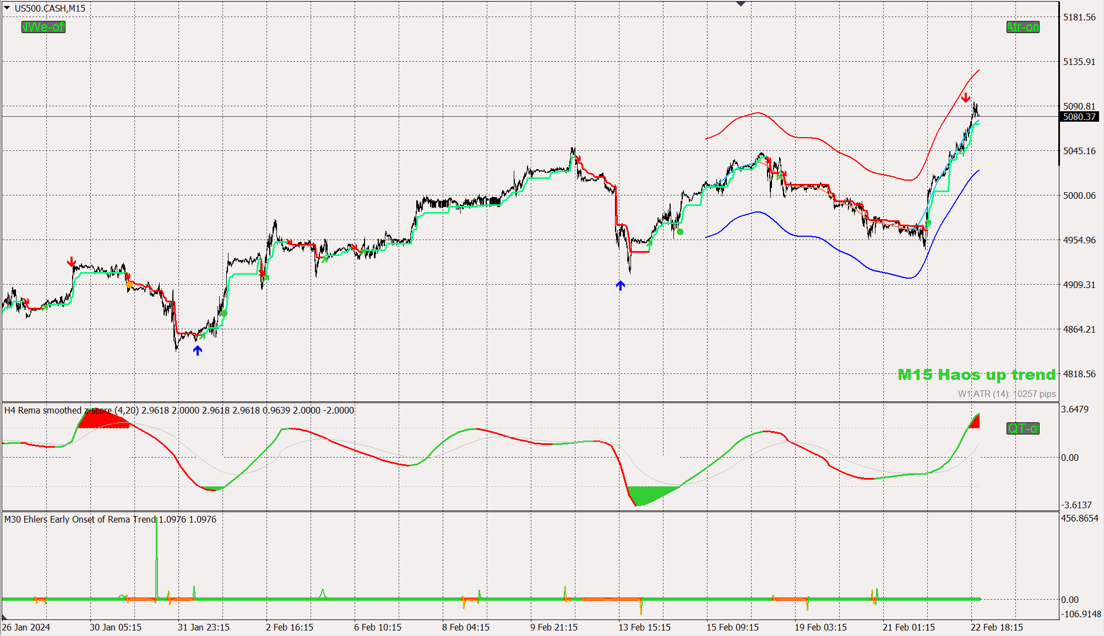Click the green dot on 1 Feb rally
The width and height of the screenshot is (1104, 636).
pyautogui.click(x=224, y=313)
